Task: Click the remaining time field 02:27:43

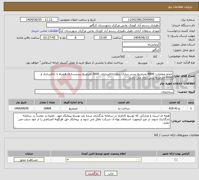Action: tap(49, 37)
